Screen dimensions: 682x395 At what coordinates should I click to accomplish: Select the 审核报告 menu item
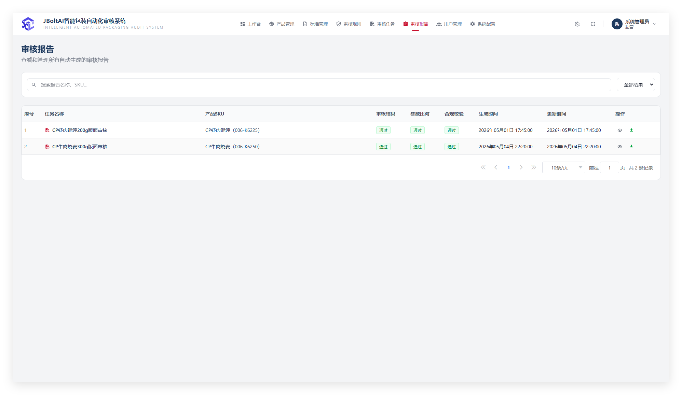coord(415,24)
